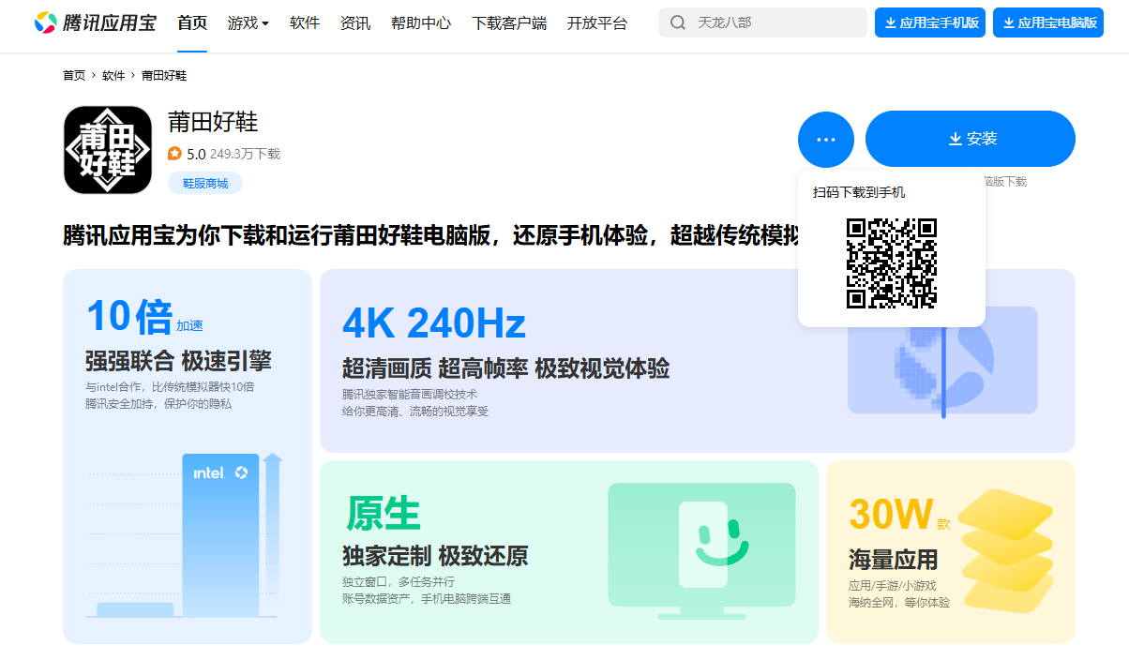Open the 首页 navigation tab
1129x660 pixels.
pyautogui.click(x=192, y=22)
